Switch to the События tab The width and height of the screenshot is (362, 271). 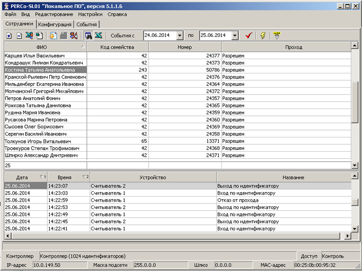pyautogui.click(x=87, y=24)
